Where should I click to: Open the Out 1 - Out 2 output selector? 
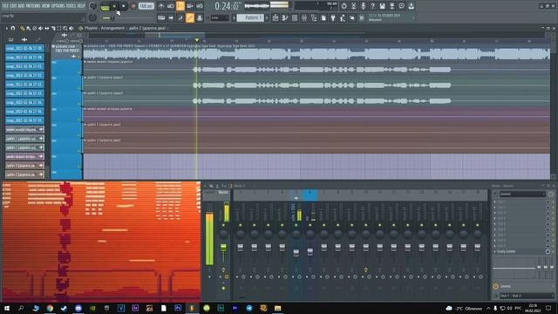[526, 296]
